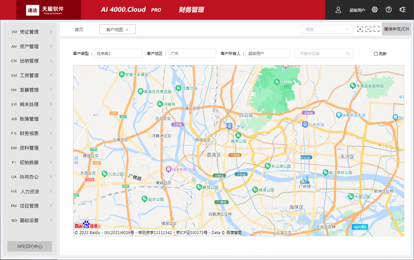Viewport: 414px width, 260px height.
Task: Click the 广州站 station marker on map
Action: 229,126
